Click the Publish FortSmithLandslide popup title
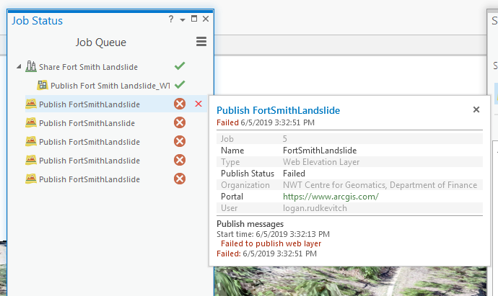The height and width of the screenshot is (296, 498). tap(278, 110)
